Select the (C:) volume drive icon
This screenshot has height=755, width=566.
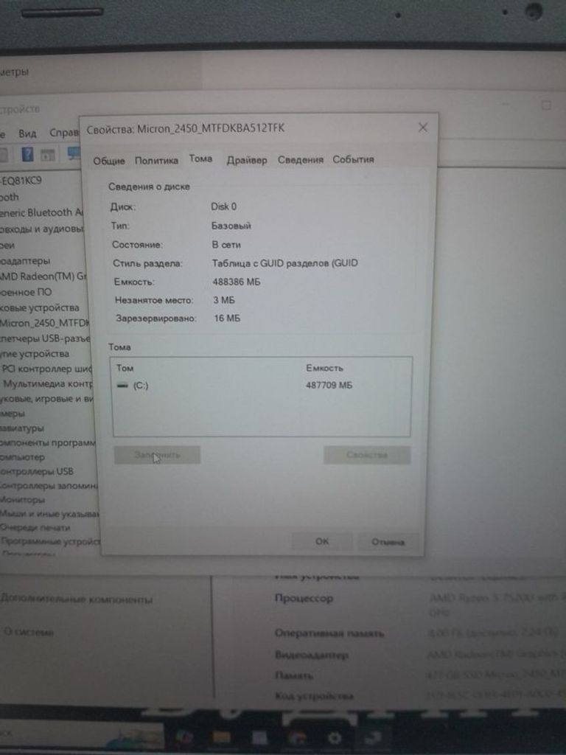coord(122,386)
